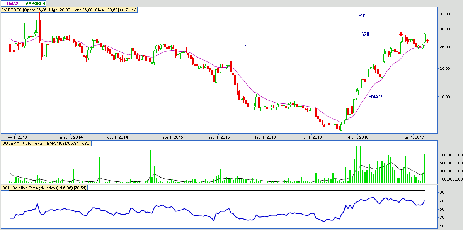Select the latest tall green volume bar

(x=424, y=169)
